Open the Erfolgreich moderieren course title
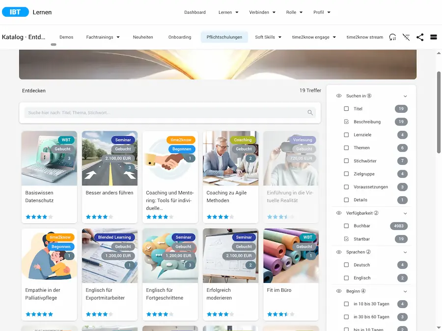 point(219,294)
